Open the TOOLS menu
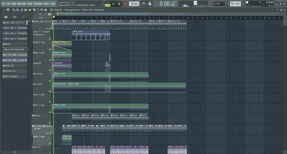 pos(46,4)
